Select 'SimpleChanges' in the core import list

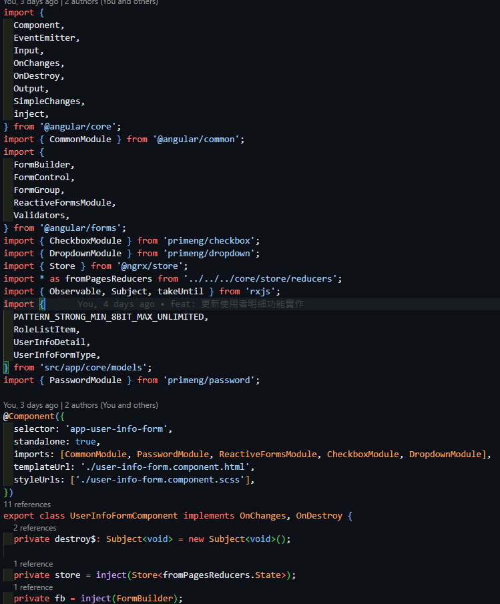point(47,101)
